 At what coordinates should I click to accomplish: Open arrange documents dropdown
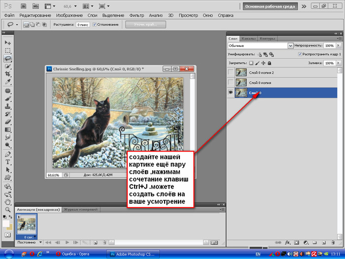(x=88, y=6)
